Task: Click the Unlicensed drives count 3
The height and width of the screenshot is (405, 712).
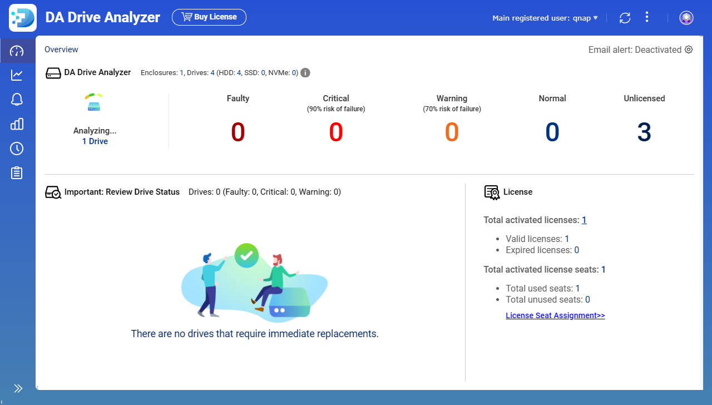Action: point(644,132)
